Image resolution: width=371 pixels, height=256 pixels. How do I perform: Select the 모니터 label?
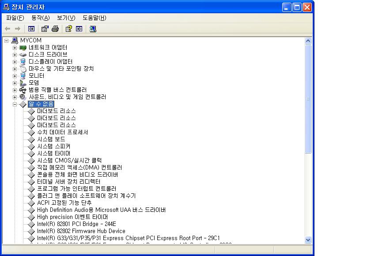[36, 76]
